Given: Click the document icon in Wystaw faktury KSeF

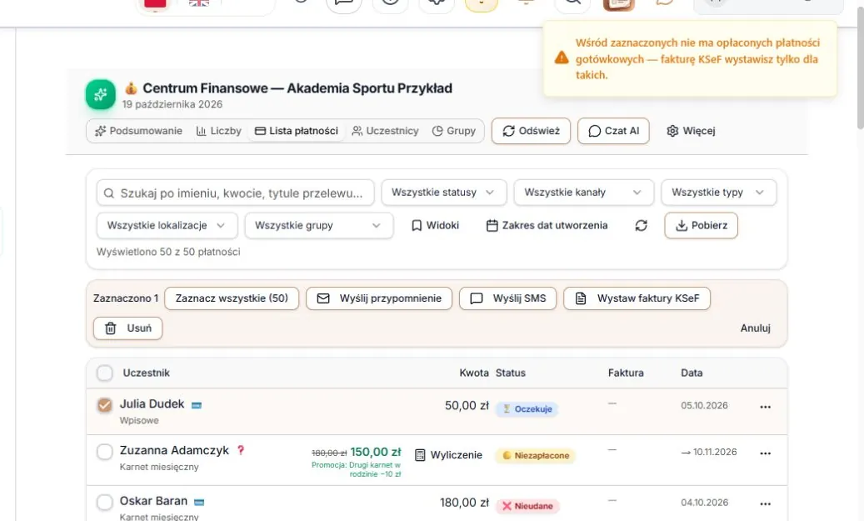Looking at the screenshot, I should 581,298.
